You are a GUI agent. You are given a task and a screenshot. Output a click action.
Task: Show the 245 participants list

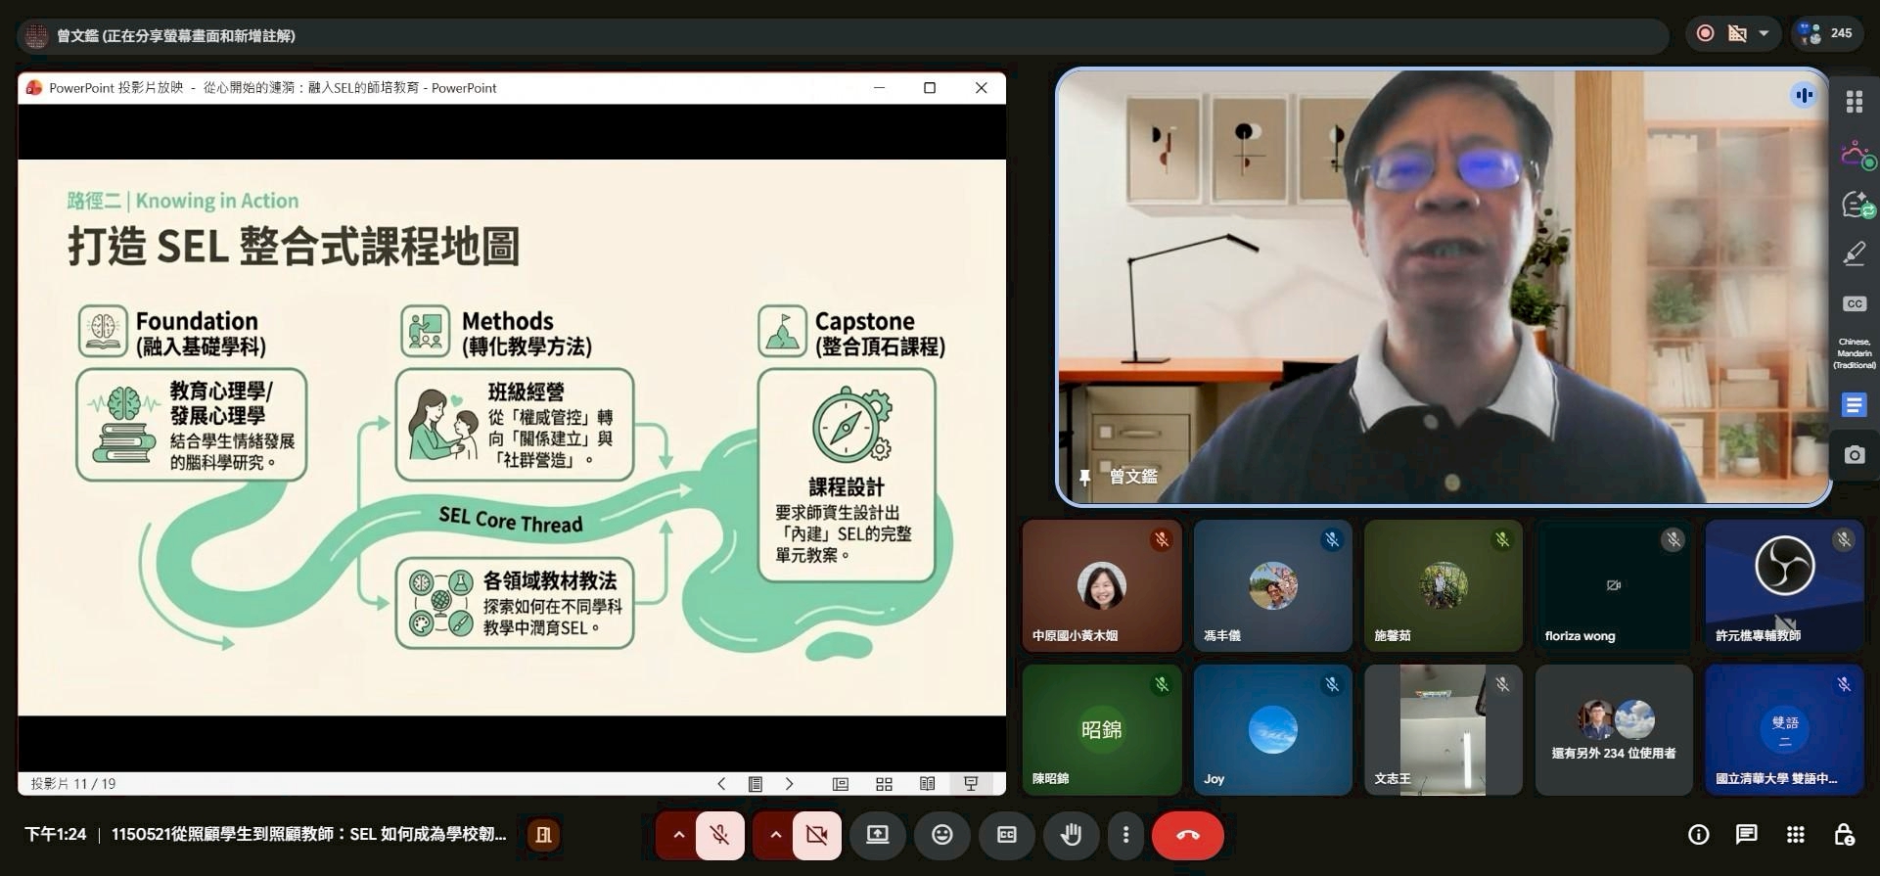tap(1827, 33)
